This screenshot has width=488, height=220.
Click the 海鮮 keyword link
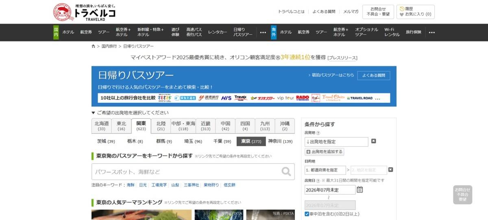pyautogui.click(x=131, y=185)
